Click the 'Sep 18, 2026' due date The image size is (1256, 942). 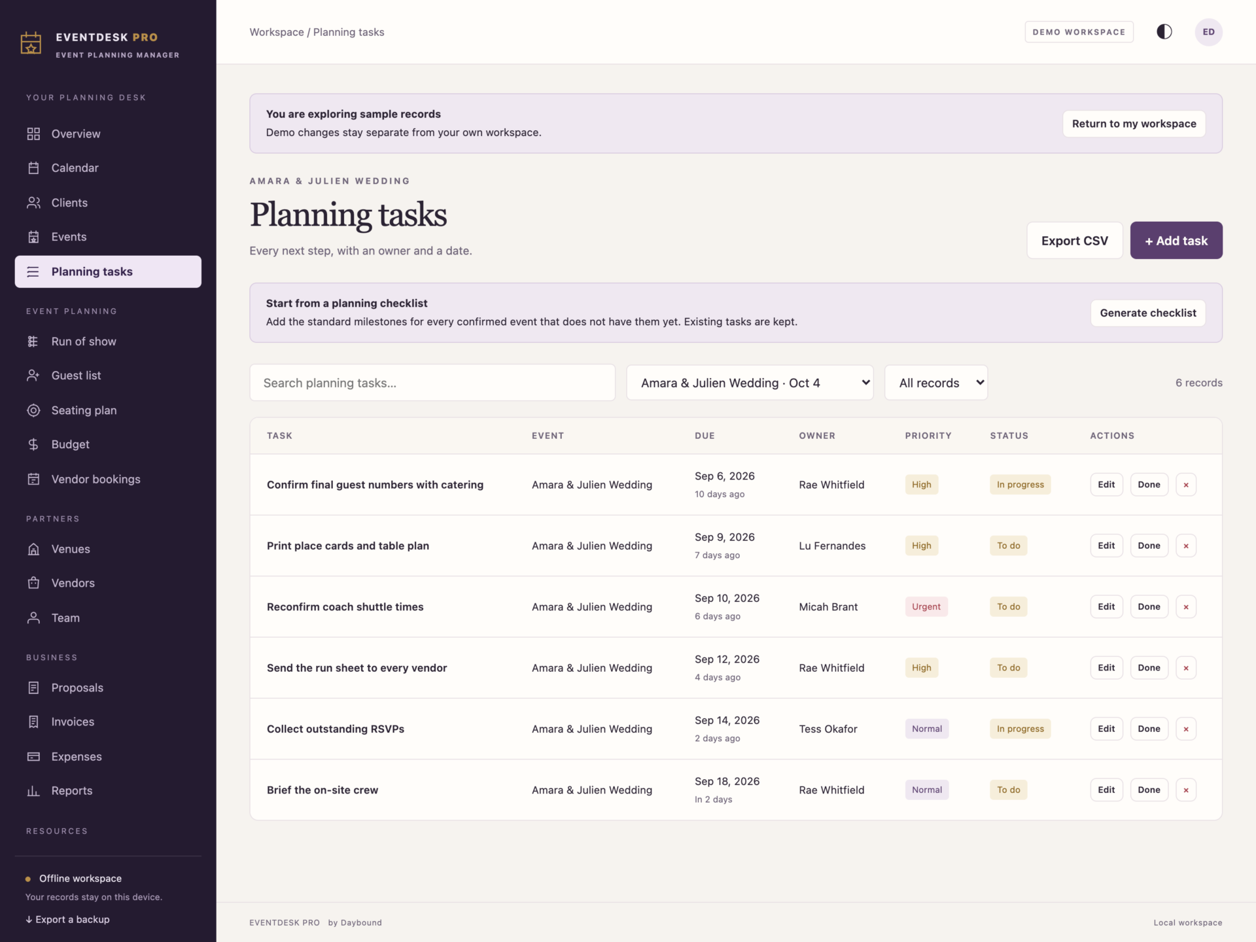tap(727, 781)
